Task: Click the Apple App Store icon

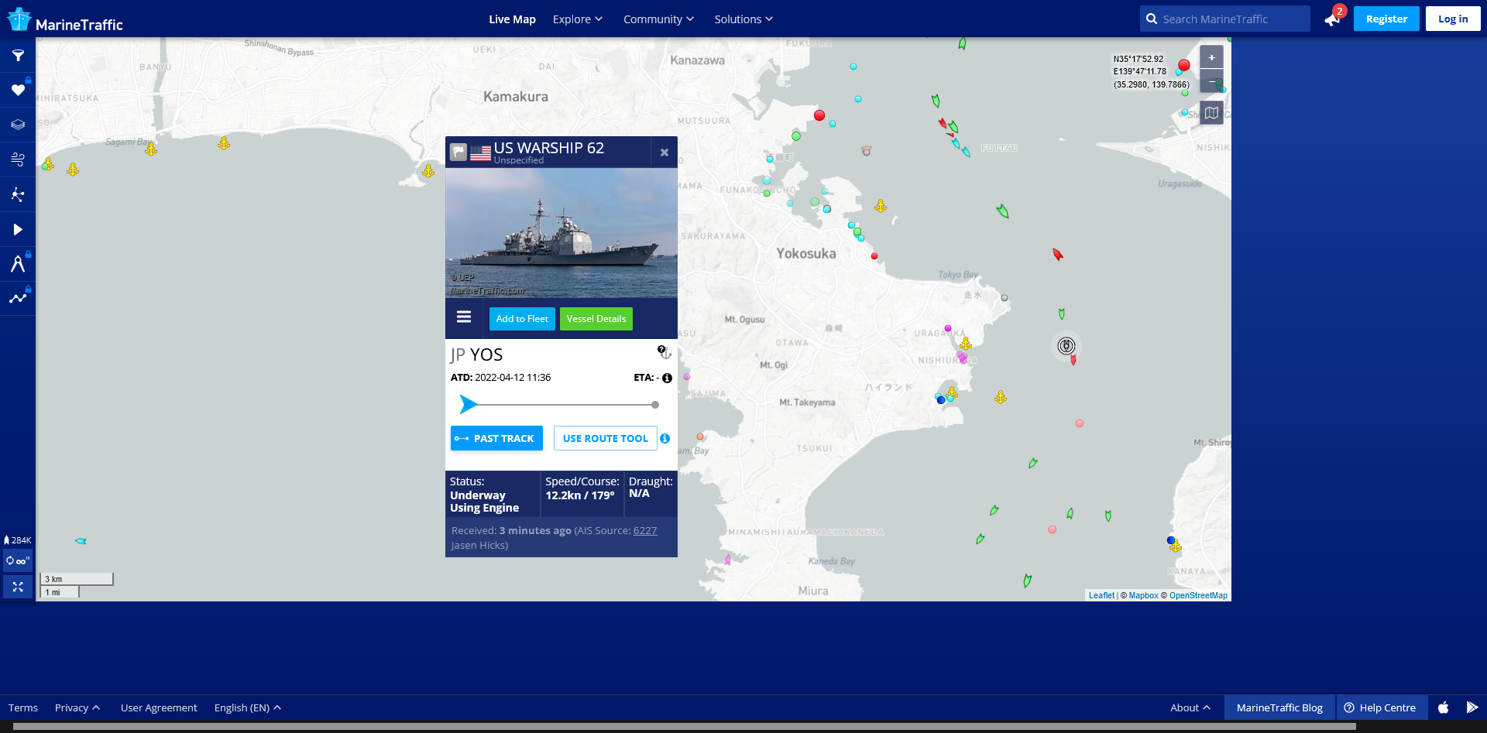Action: point(1444,707)
